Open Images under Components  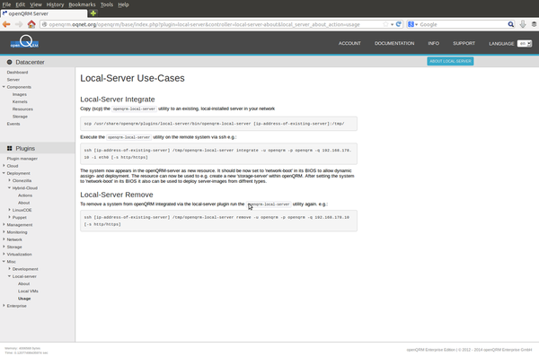pos(19,94)
